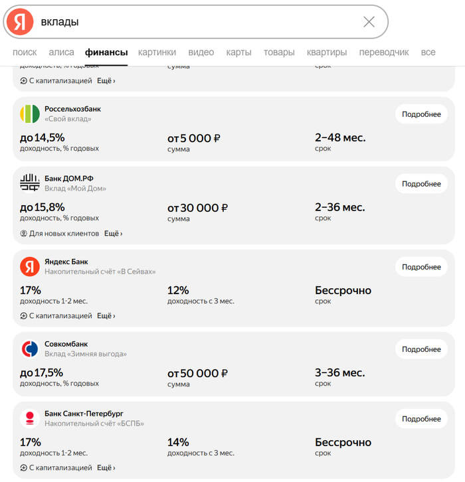Image resolution: width=465 pixels, height=482 pixels.
Task: Click the Яндекс Банк logo icon
Action: [30, 266]
